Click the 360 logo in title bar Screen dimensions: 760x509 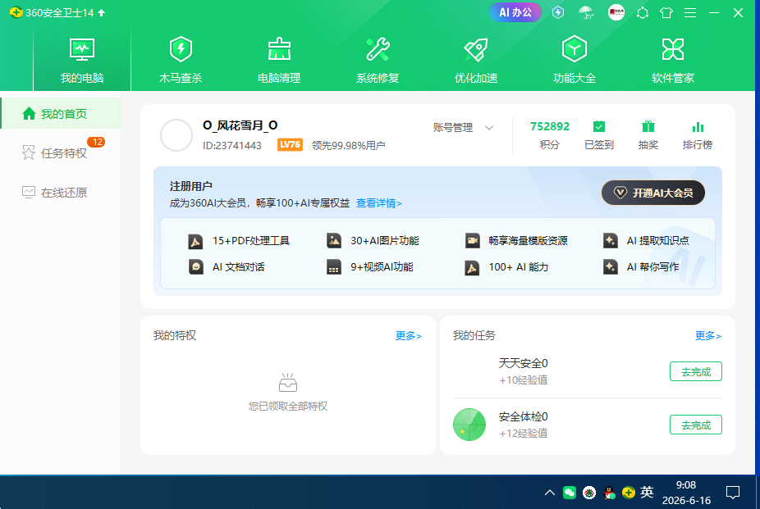(x=16, y=12)
